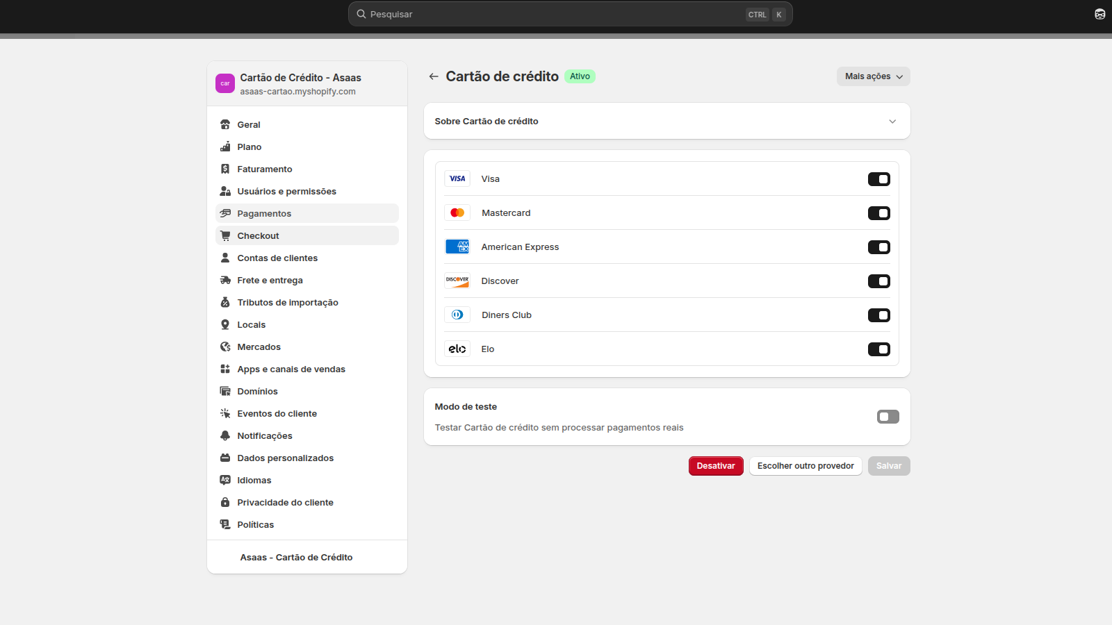This screenshot has width=1112, height=625.
Task: Click Escolher outro provedor button
Action: coord(806,466)
